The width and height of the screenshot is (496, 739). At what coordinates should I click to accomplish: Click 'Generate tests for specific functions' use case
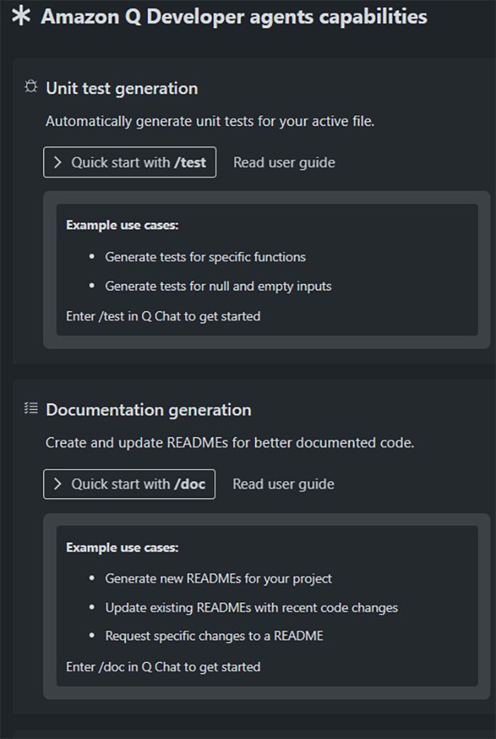point(205,257)
